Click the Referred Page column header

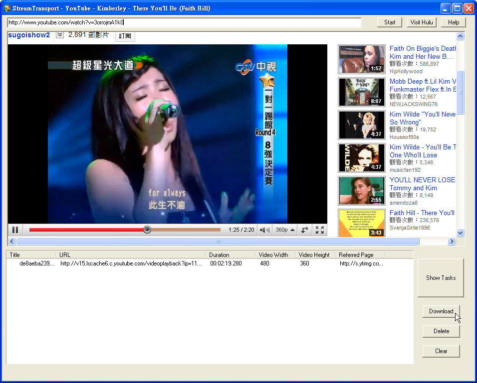[360, 255]
